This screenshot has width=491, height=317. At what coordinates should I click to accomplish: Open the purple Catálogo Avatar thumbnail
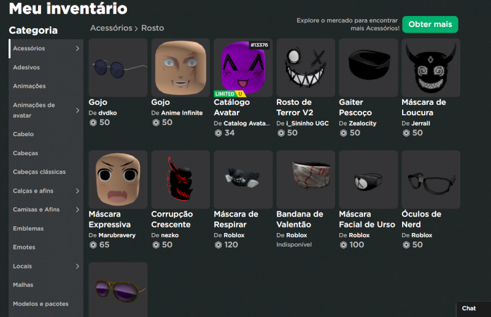pyautogui.click(x=243, y=67)
